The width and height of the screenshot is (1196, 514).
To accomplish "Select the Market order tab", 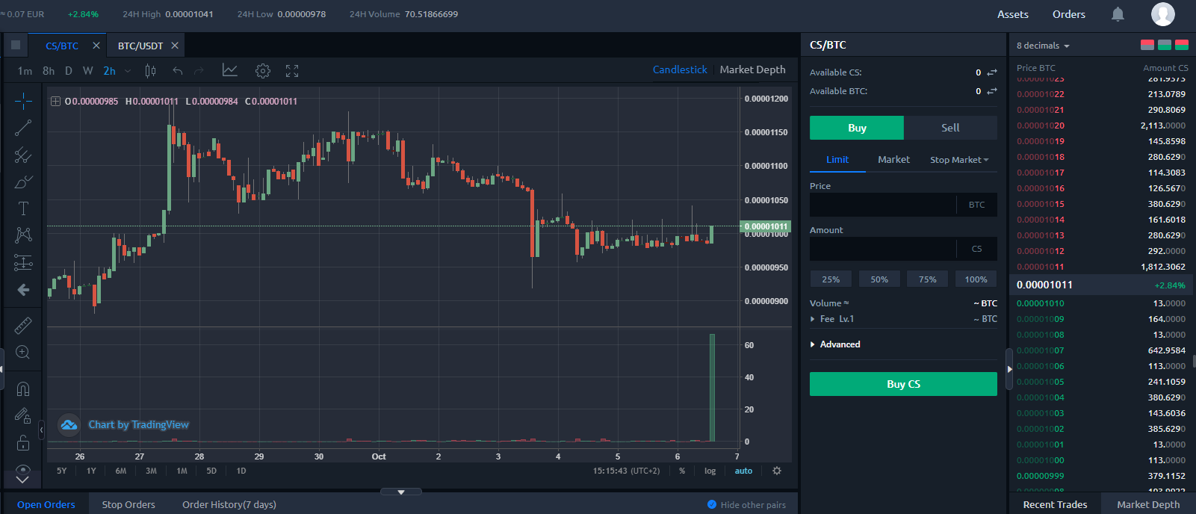I will [x=893, y=160].
